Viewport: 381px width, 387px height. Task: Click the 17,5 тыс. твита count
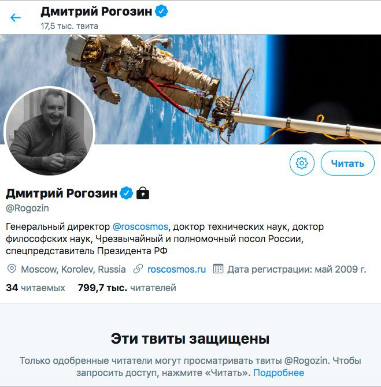point(69,26)
